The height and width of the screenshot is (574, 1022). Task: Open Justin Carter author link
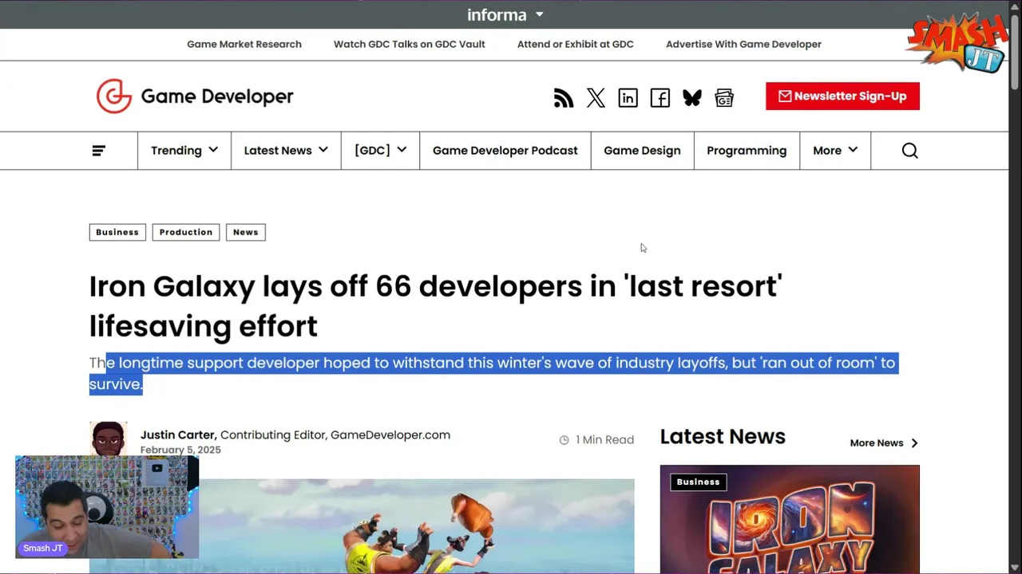(177, 434)
